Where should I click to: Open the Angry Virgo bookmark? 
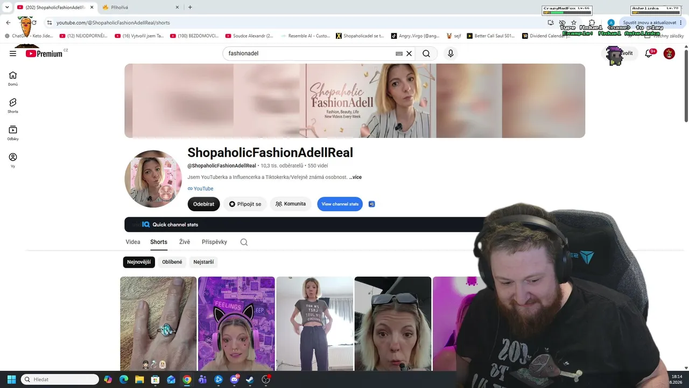(x=416, y=36)
